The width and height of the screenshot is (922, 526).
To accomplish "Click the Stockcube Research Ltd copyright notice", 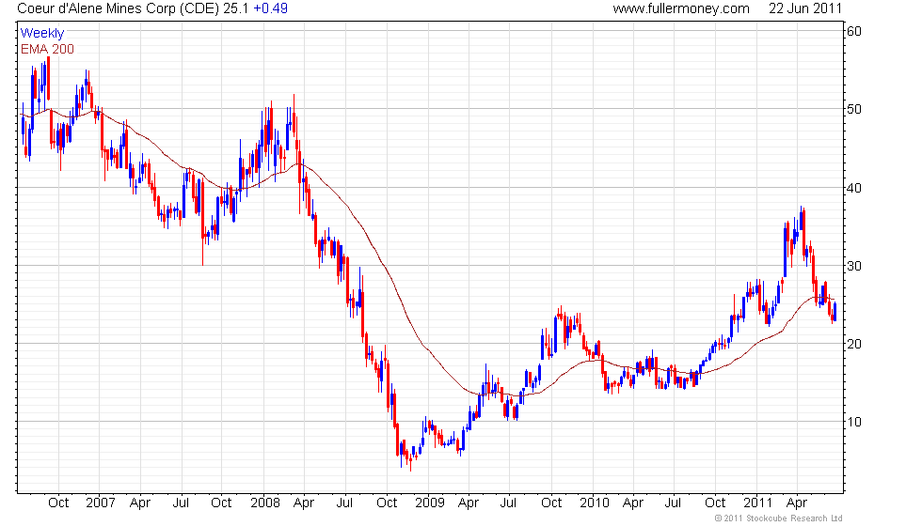I will (778, 518).
